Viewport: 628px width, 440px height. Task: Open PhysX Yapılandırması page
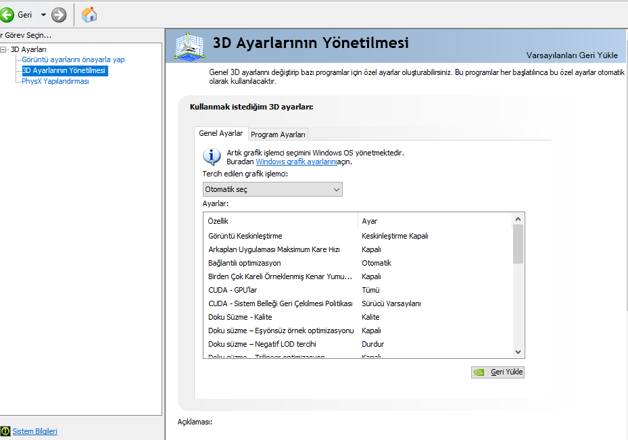(55, 81)
